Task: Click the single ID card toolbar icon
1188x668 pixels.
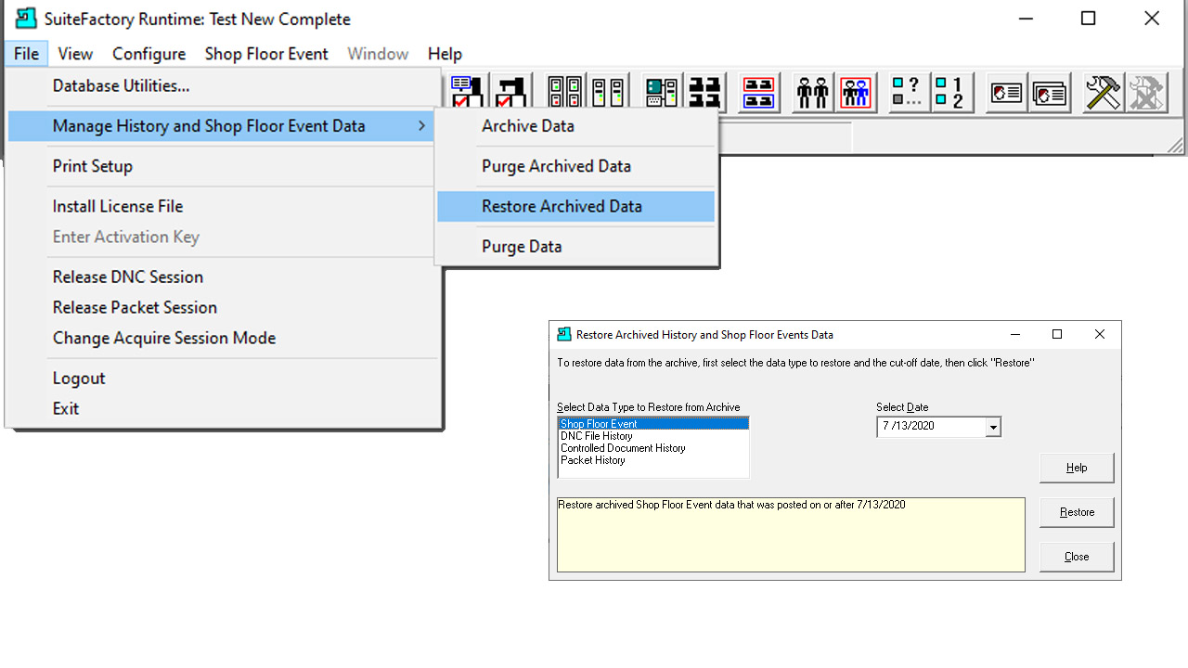Action: click(x=1006, y=93)
